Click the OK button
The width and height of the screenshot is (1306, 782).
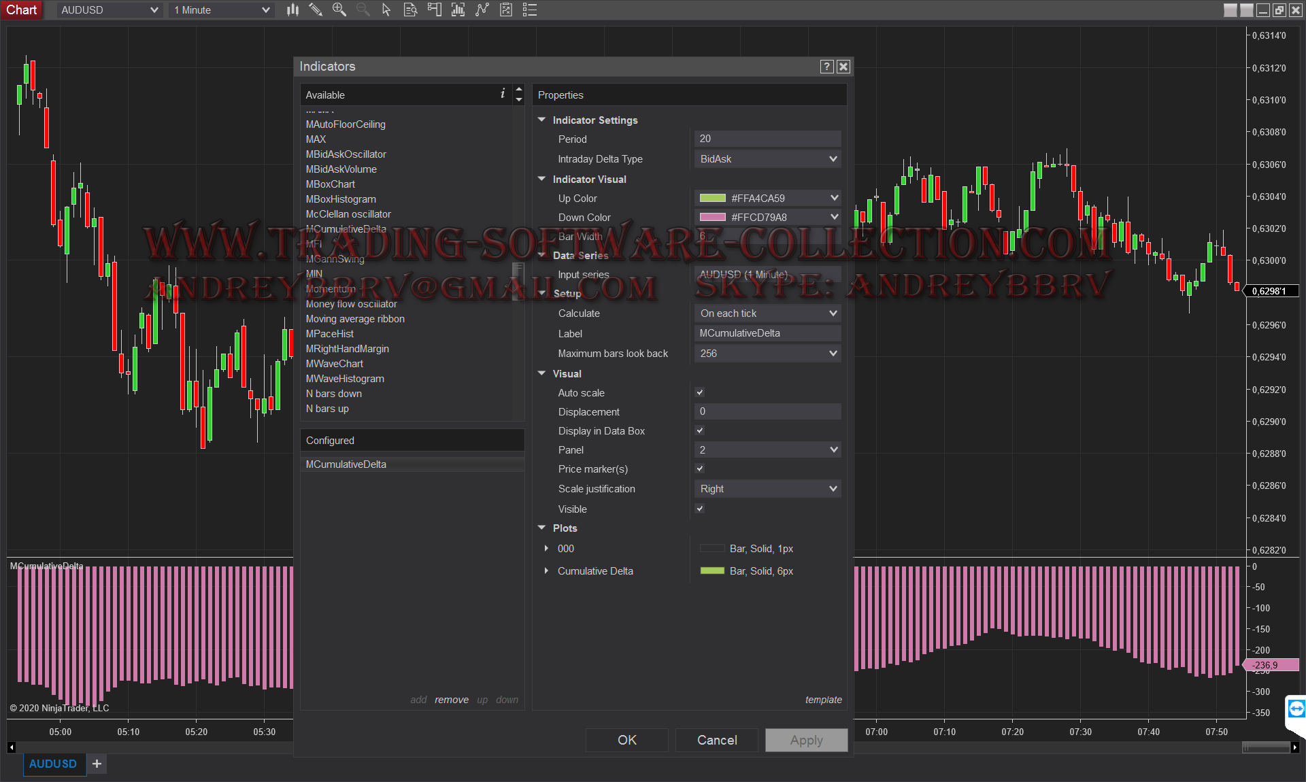coord(626,740)
